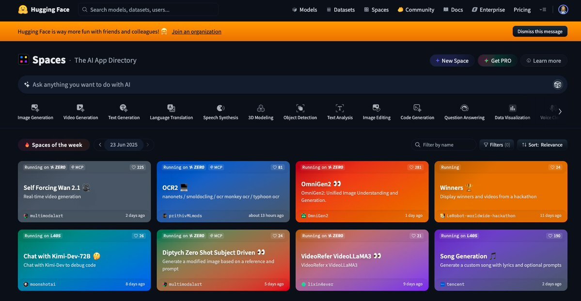Viewport: 581px width, 301px height.
Task: Select the Spaces of the week button
Action: pyautogui.click(x=54, y=145)
